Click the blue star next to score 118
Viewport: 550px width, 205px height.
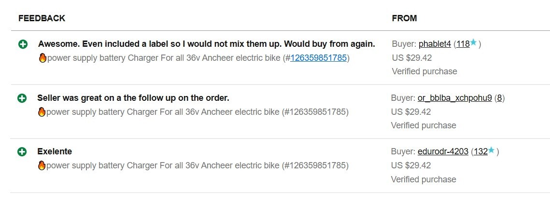tap(474, 43)
